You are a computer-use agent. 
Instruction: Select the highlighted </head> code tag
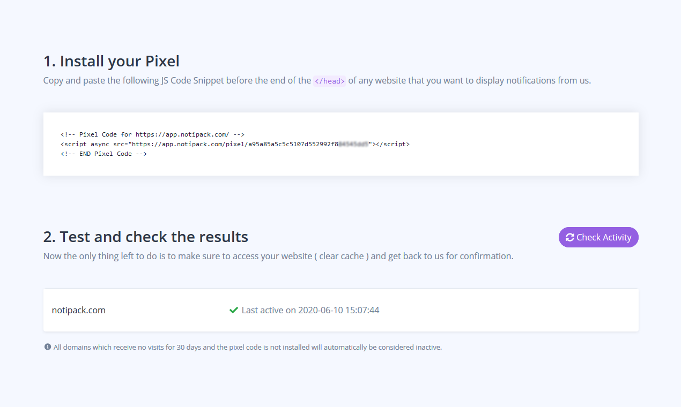[x=329, y=80]
